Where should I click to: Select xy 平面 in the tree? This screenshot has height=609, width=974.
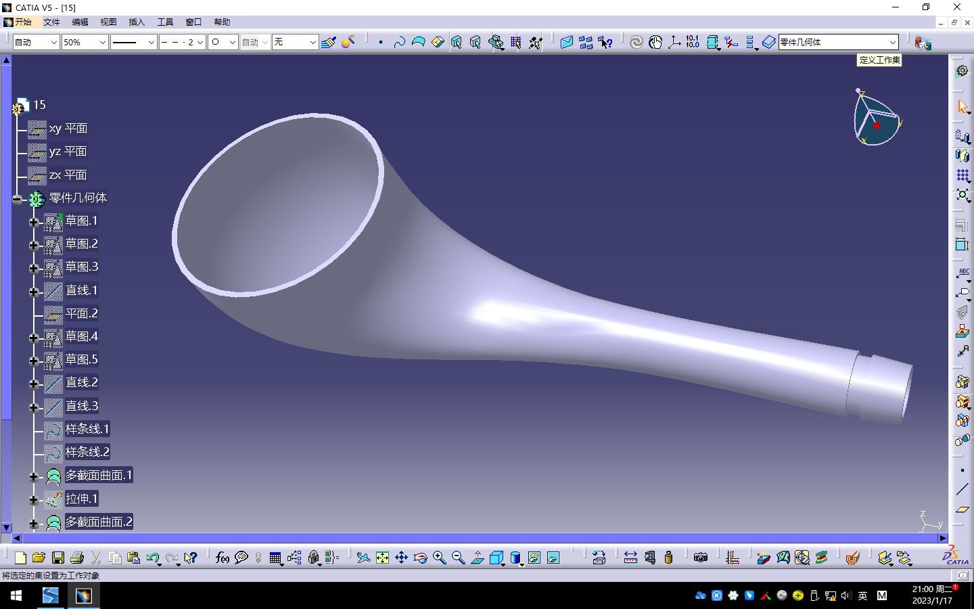click(68, 128)
